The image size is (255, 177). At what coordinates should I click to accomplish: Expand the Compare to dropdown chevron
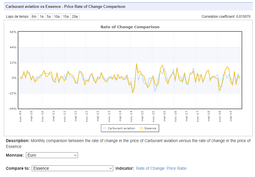tap(111, 168)
